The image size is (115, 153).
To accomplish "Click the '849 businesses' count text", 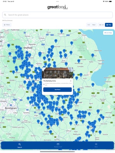I will [x=7, y=20].
